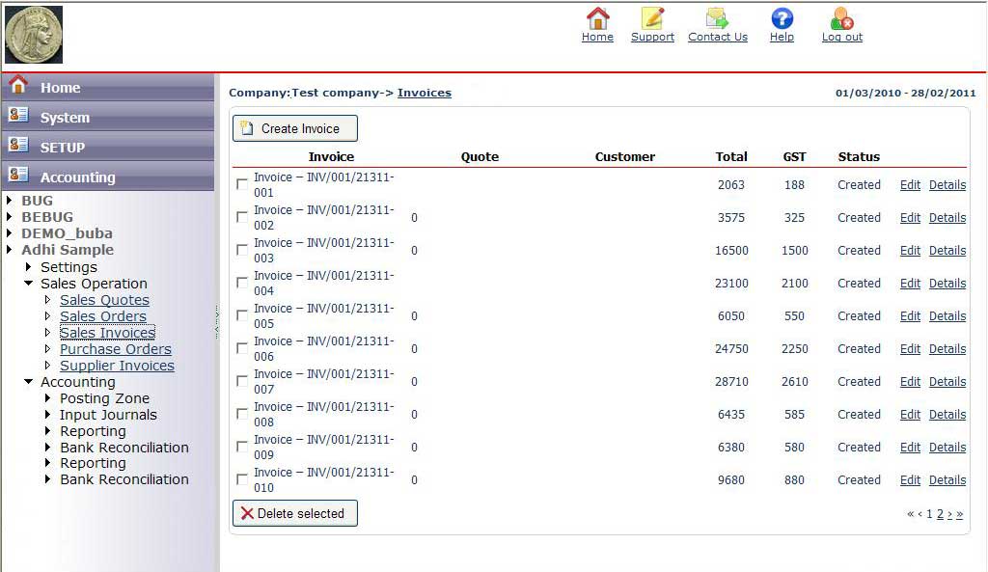The height and width of the screenshot is (572, 988).
Task: Collapse the Accounting tree node arrow
Action: [x=28, y=381]
